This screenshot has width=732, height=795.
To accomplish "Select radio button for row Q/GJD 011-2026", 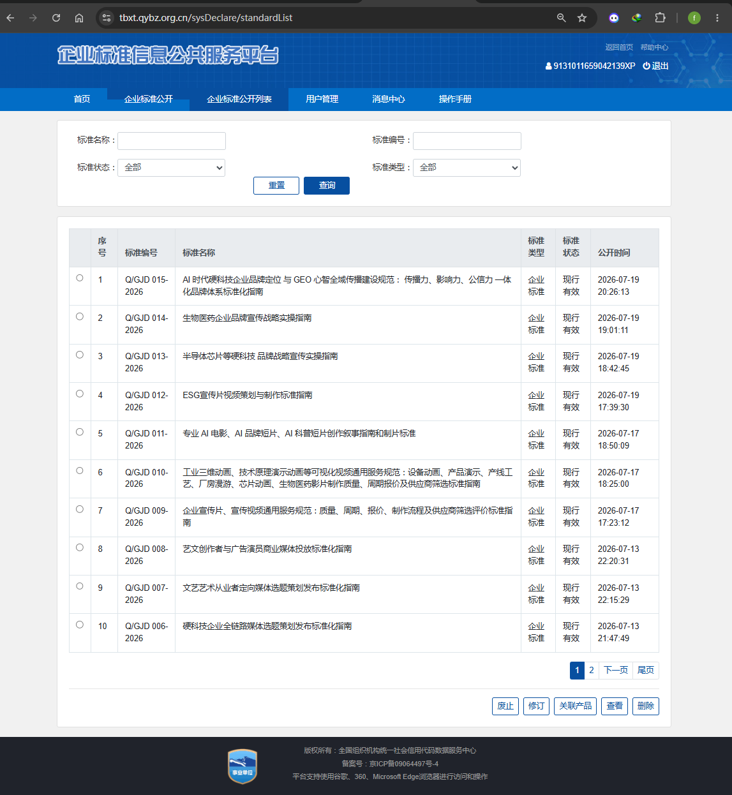I will pos(80,432).
